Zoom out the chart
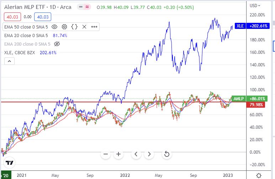275x179 pixels. point(106,154)
